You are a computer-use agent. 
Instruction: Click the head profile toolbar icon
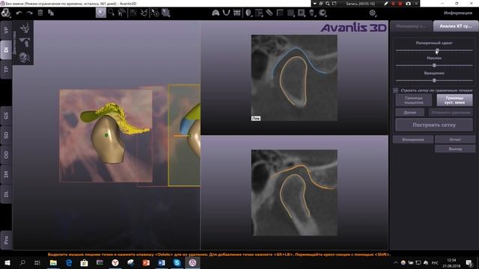point(248,13)
